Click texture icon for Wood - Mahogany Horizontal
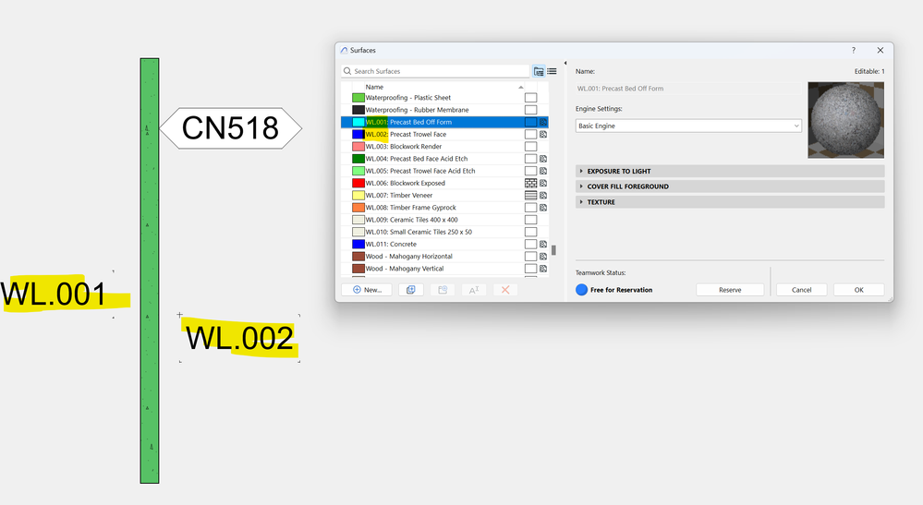923x505 pixels. coord(543,257)
